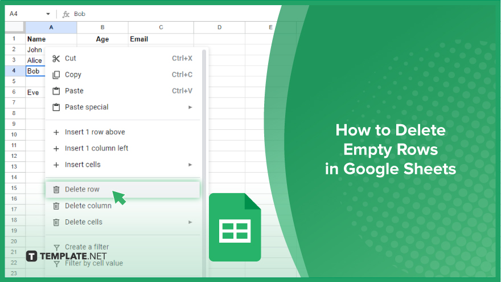Screen dimensions: 501x282
Task: Expand the Delete cells submenu arrow
Action: (x=190, y=222)
